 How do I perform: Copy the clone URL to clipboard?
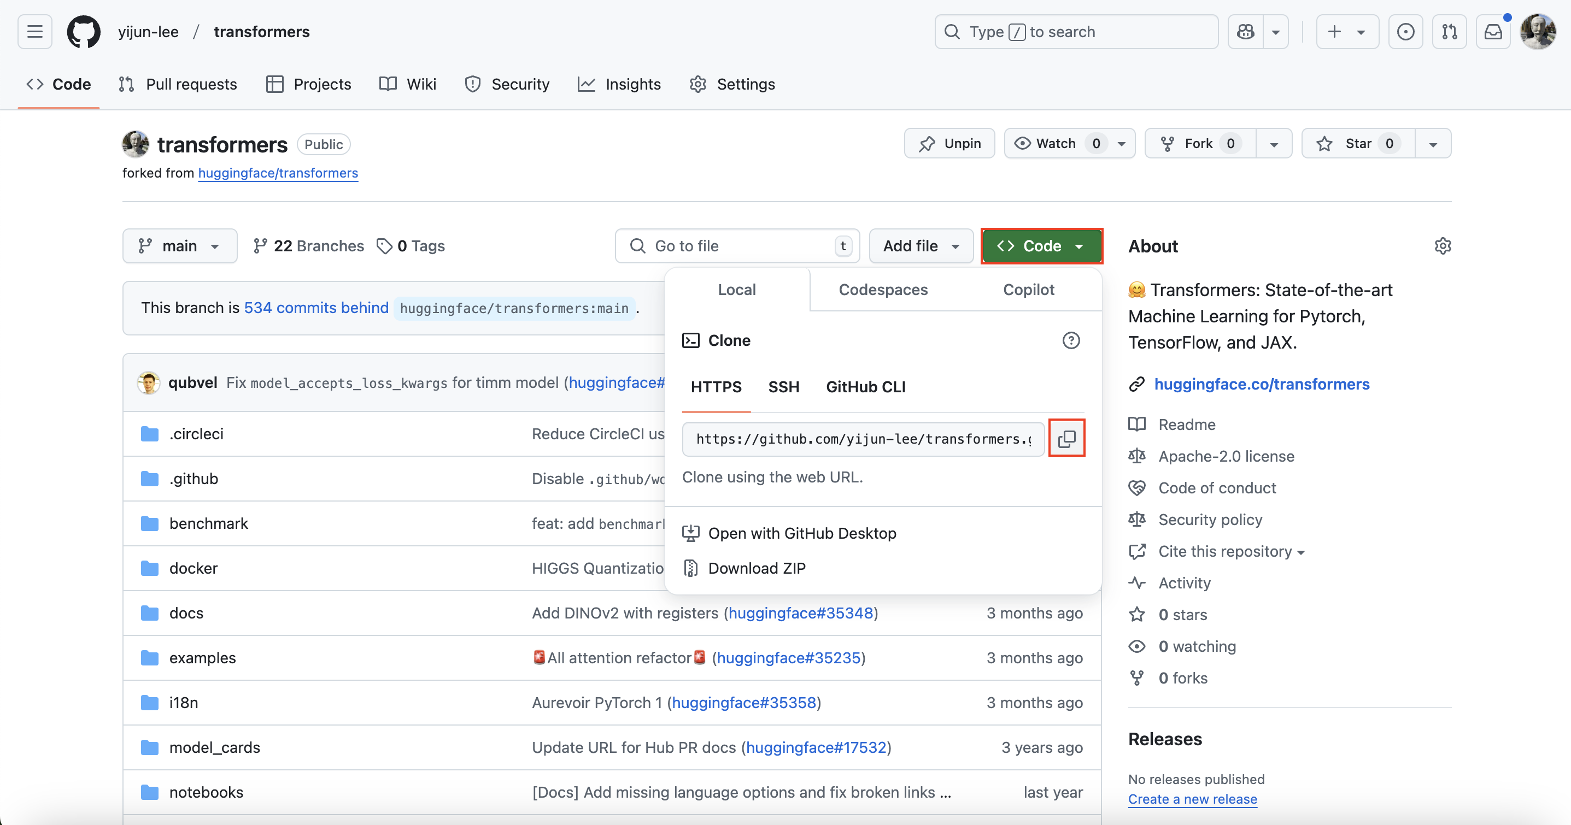1066,438
